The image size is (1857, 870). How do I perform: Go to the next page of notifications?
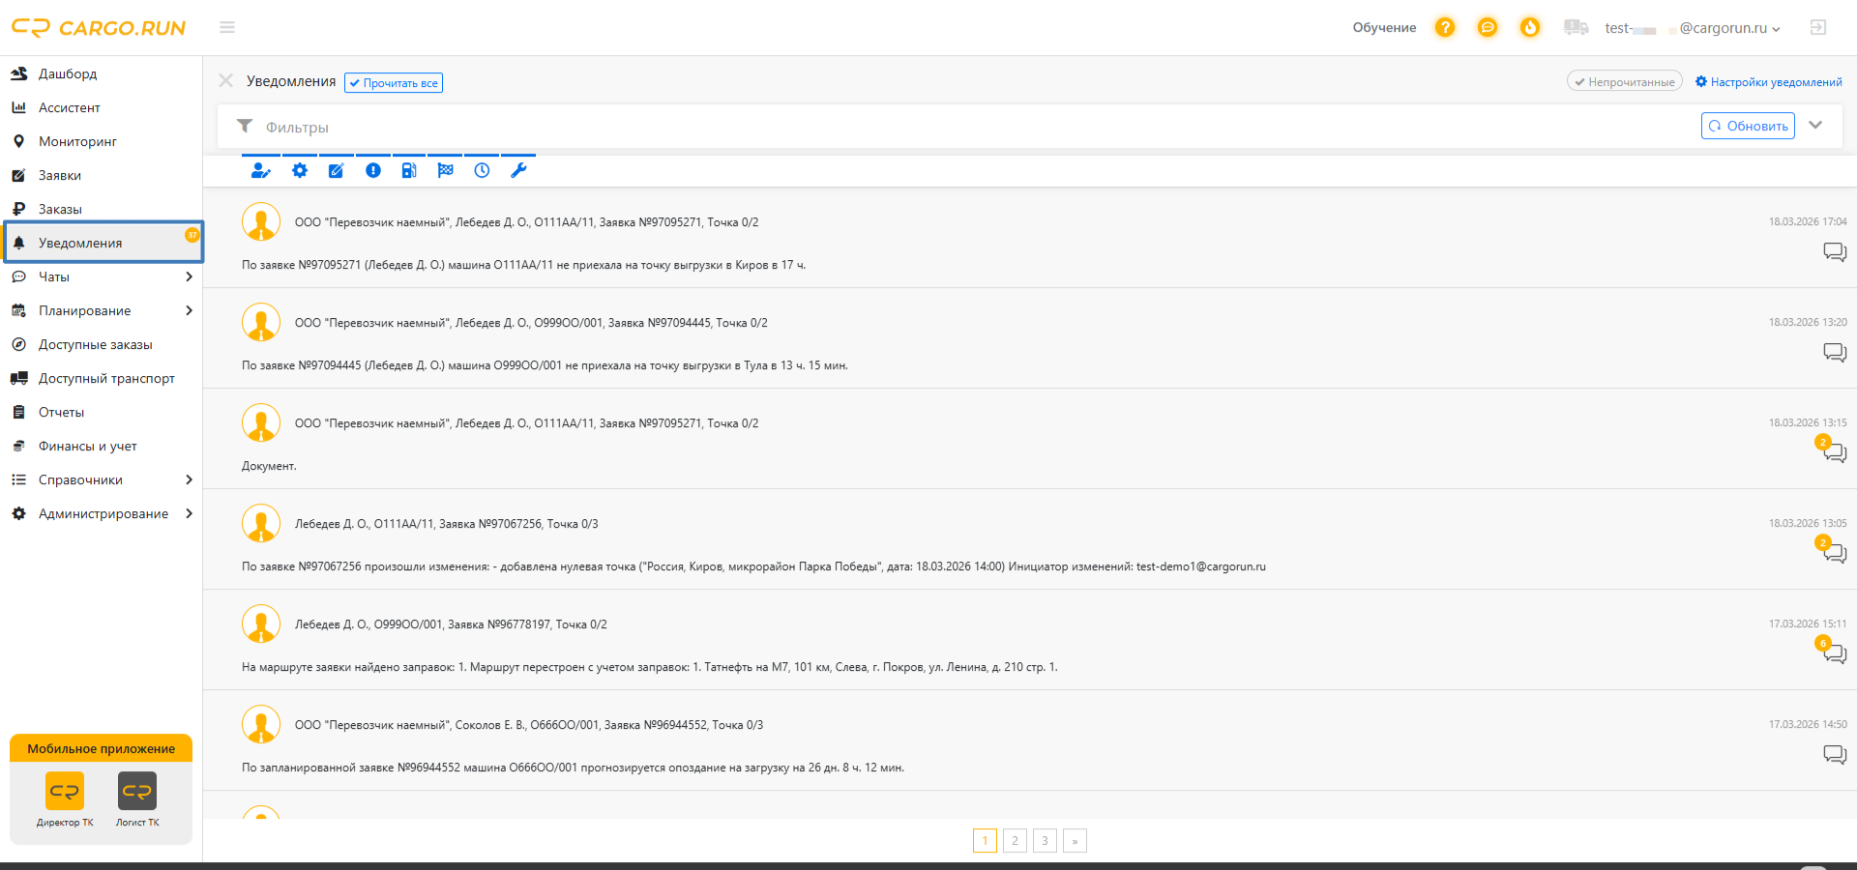point(1075,841)
